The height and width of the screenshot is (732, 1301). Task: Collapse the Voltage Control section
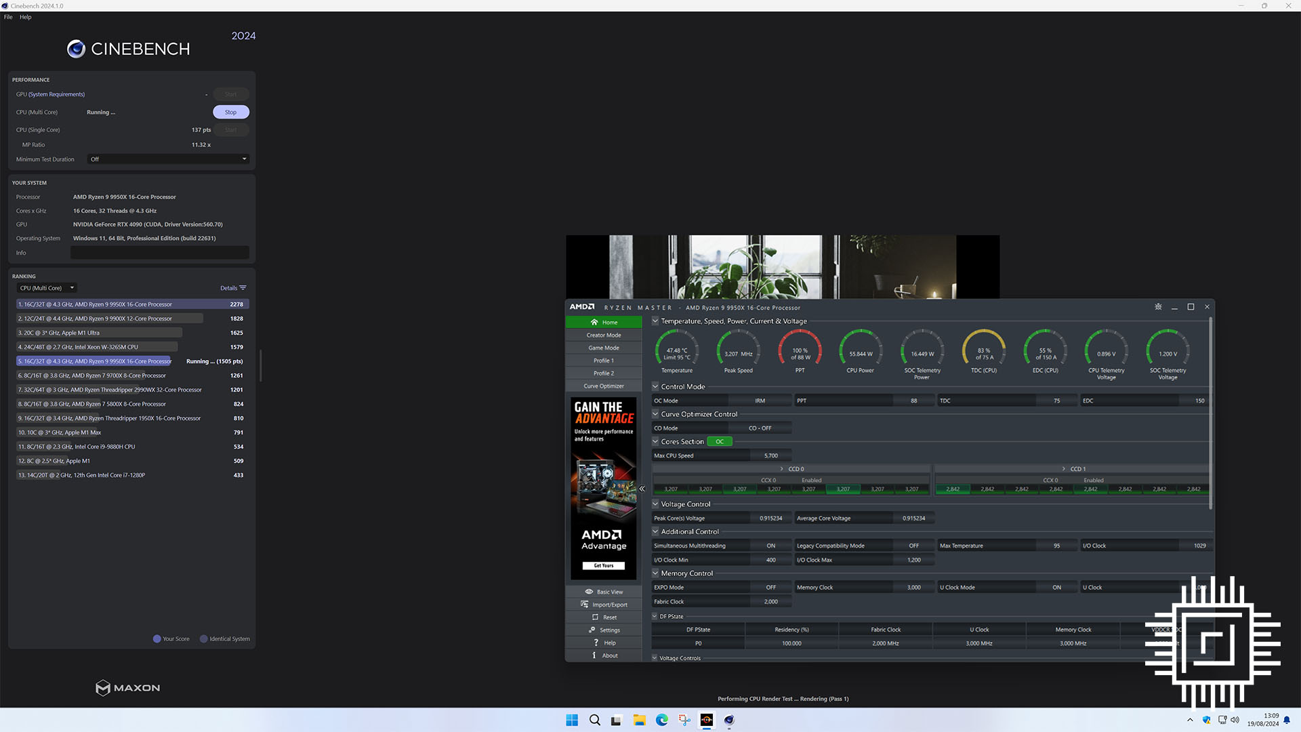tap(655, 504)
